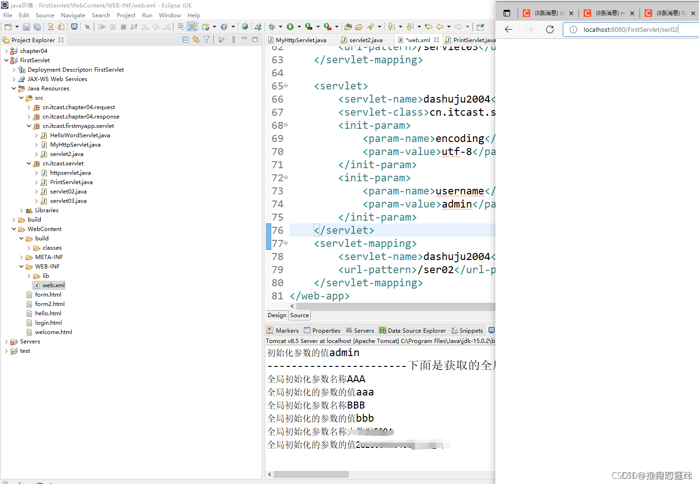Click the green Run icon
699x484 pixels.
[290, 27]
